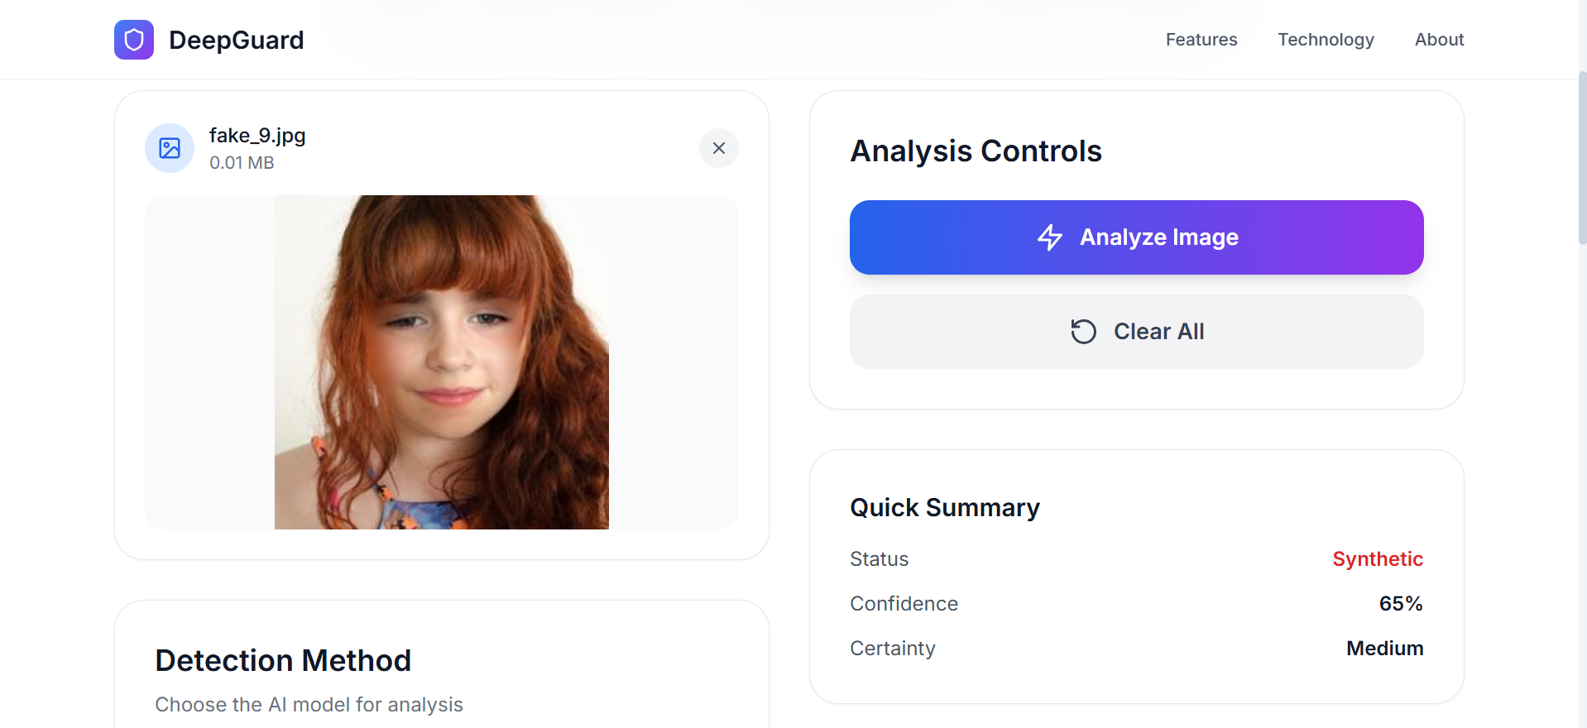The width and height of the screenshot is (1587, 728).
Task: Click the image file icon beside fake_9.jpg
Action: click(170, 148)
